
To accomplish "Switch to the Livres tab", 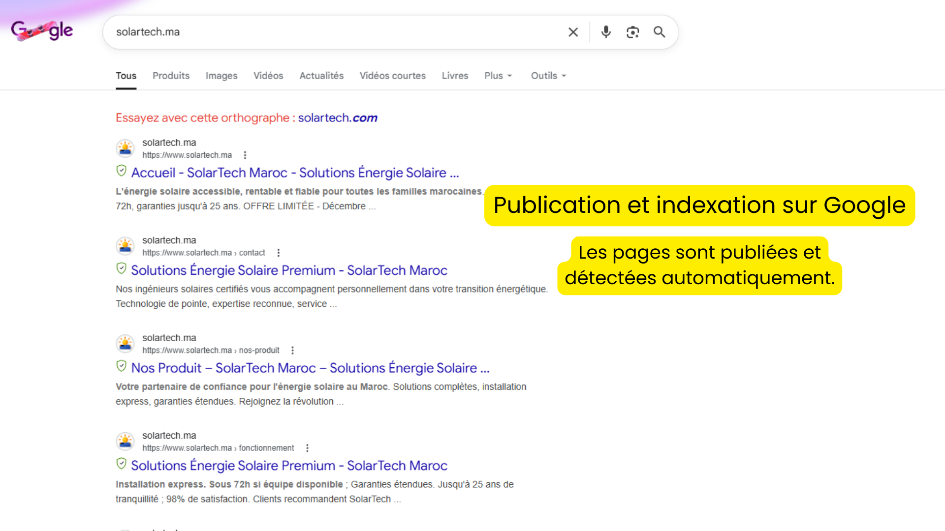I will (x=455, y=76).
